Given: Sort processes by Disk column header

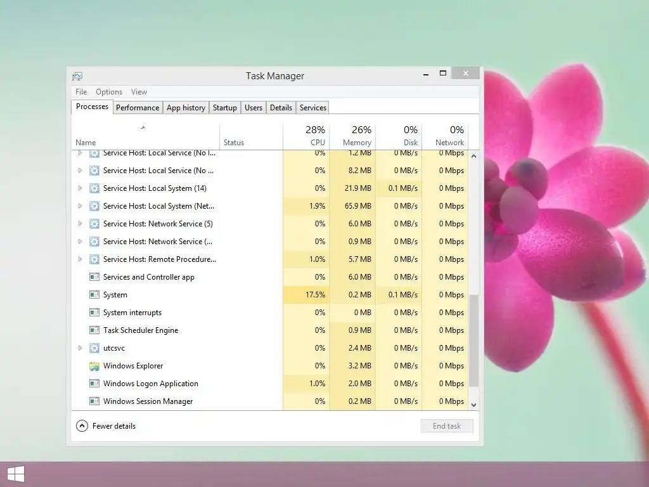Looking at the screenshot, I should click(x=399, y=137).
